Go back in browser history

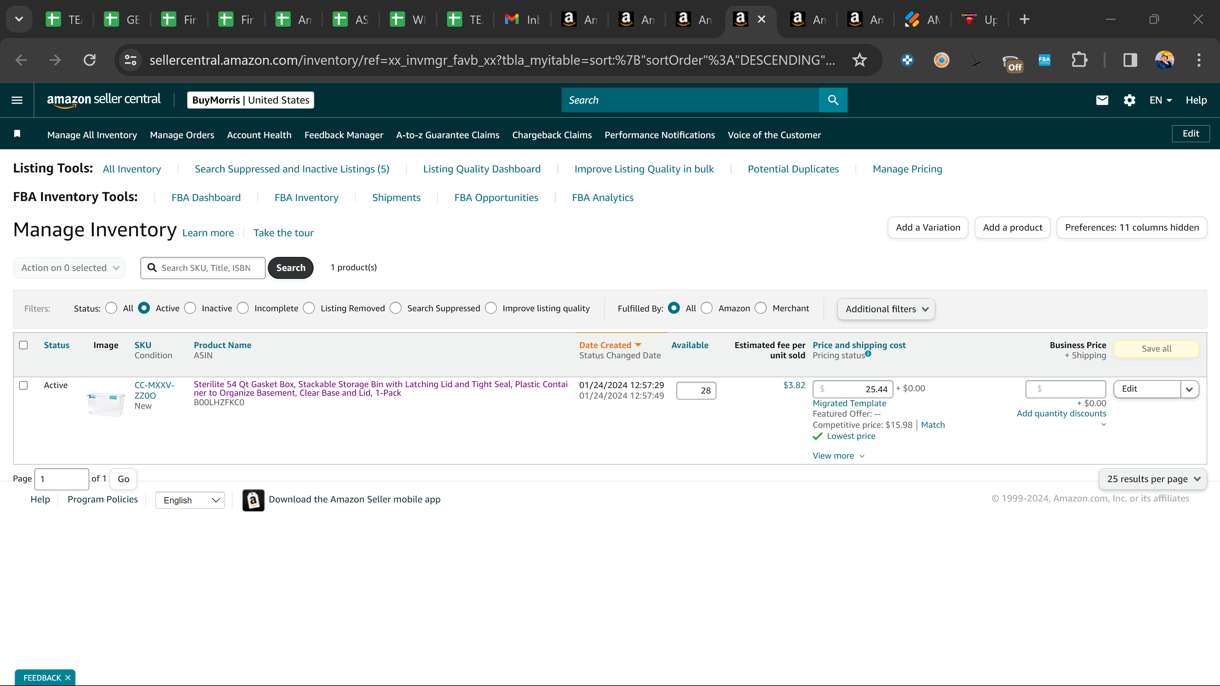(21, 60)
